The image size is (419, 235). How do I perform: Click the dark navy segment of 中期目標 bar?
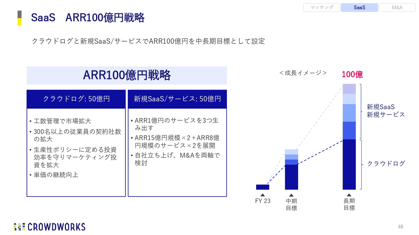pyautogui.click(x=291, y=177)
